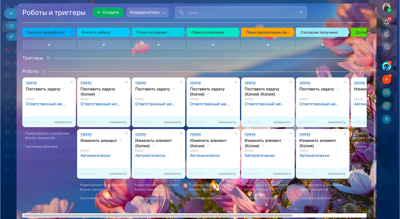
Task: Open Редактировать в дизайнере under Согласие получено
Action: (321, 187)
